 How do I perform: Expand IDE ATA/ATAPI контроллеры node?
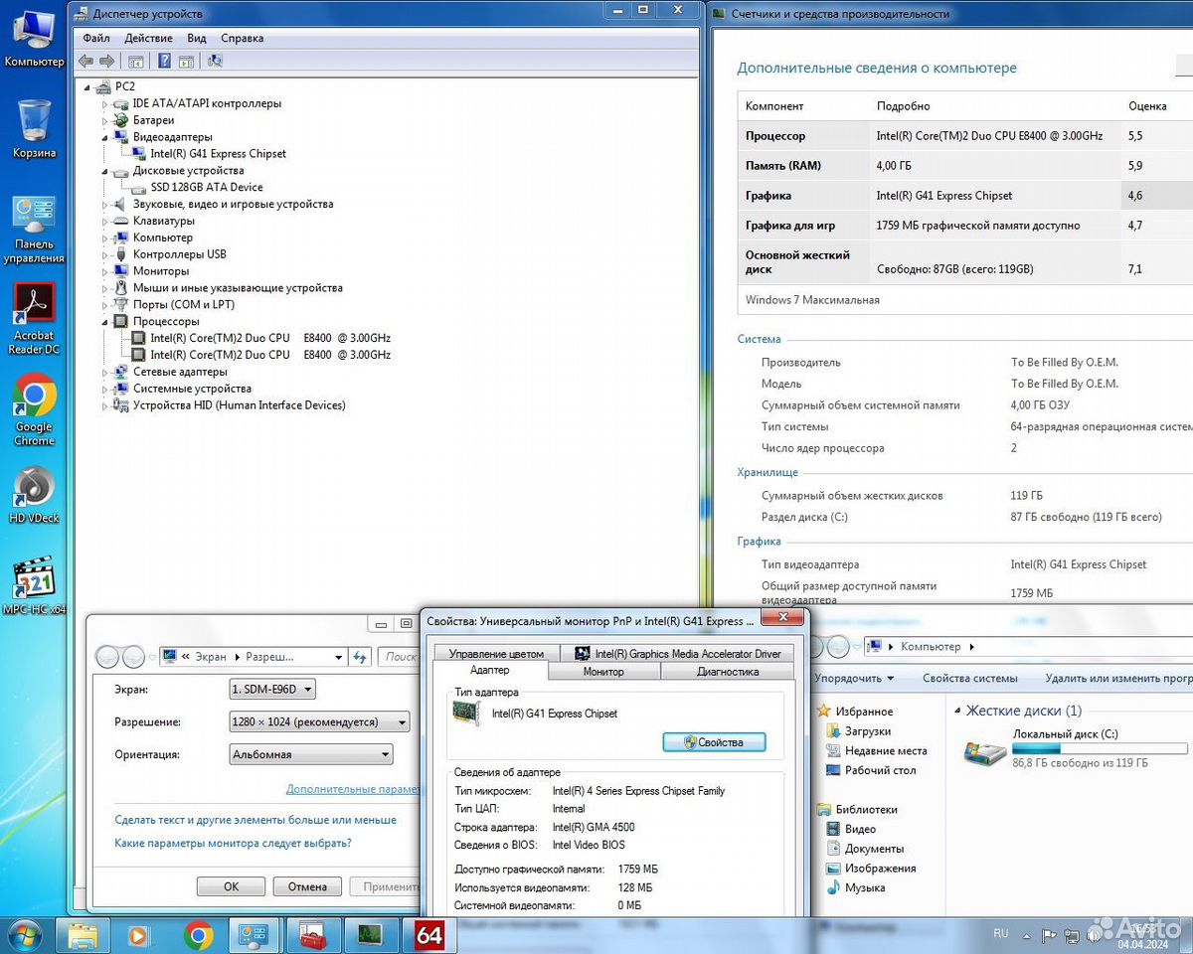[x=104, y=103]
